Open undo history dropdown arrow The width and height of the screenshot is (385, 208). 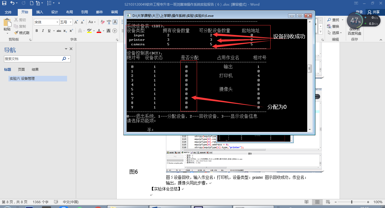pyautogui.click(x=17, y=3)
